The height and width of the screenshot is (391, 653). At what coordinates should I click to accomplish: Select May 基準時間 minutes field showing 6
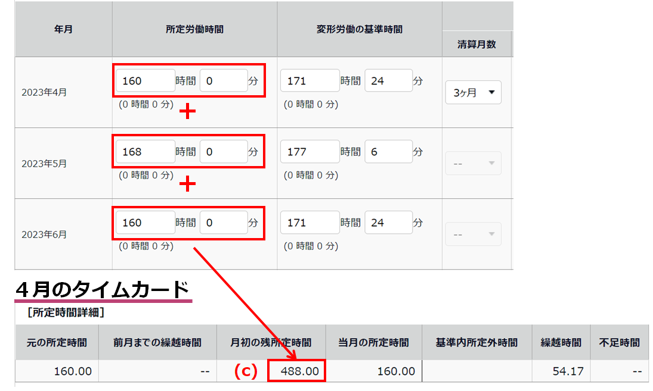[x=388, y=152]
